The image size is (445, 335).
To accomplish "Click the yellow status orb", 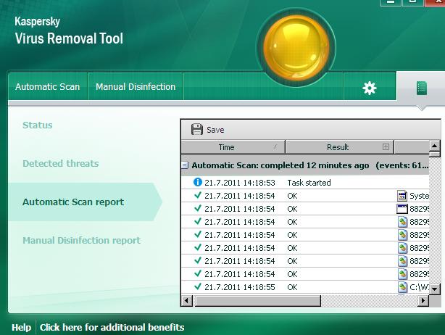I will (x=296, y=47).
